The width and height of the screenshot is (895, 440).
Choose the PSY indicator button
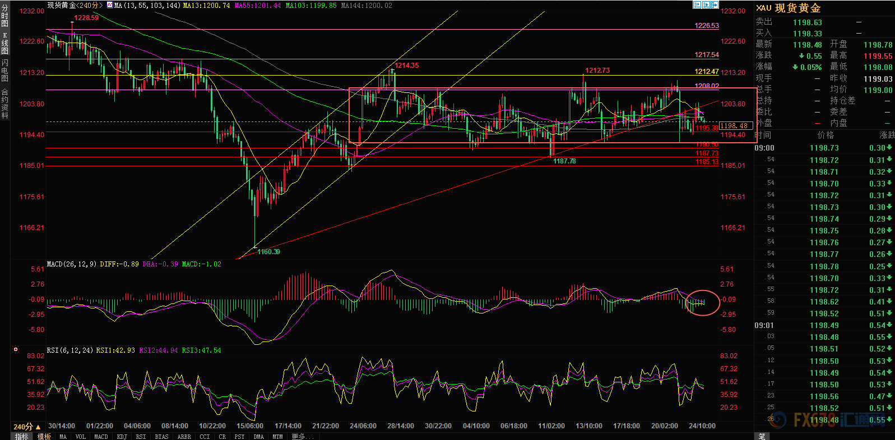click(240, 437)
